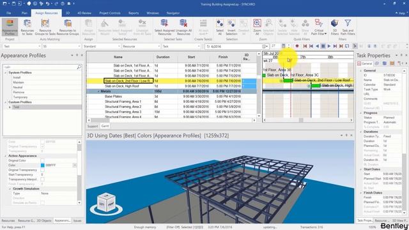
Task: Click the blue Color swatch 000FFF
Action: tap(43, 165)
